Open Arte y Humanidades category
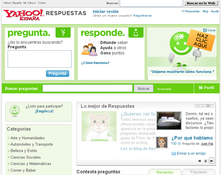 click(x=28, y=138)
